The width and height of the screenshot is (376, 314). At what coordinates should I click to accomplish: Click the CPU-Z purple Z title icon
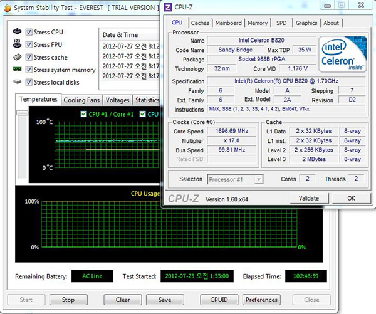(168, 8)
